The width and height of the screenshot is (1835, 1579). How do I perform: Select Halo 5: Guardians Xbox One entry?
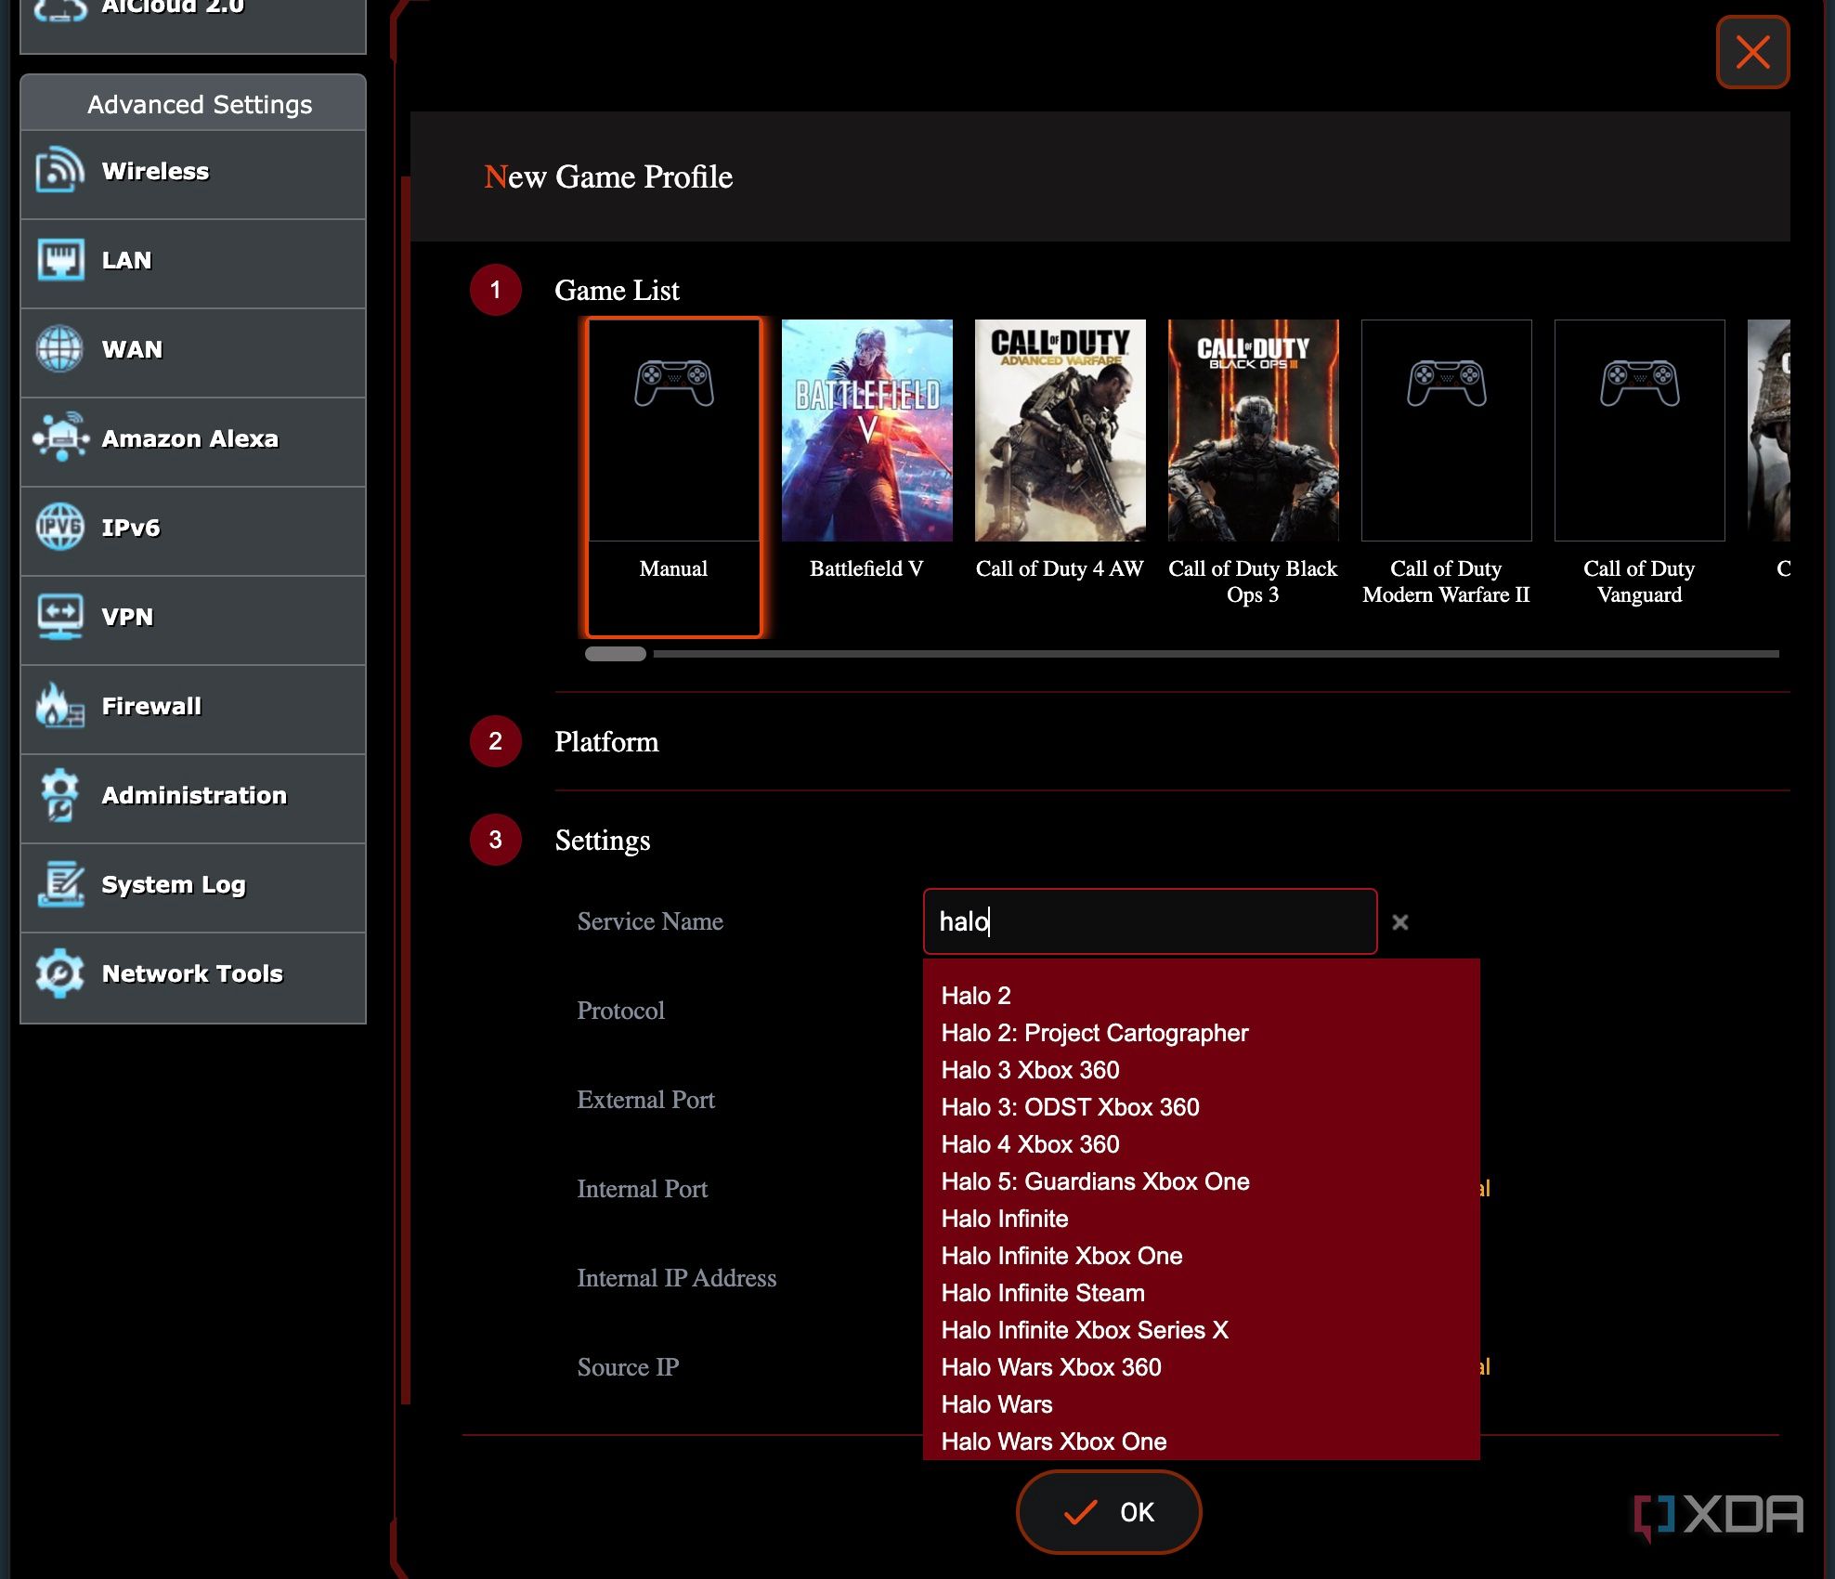click(1095, 1181)
